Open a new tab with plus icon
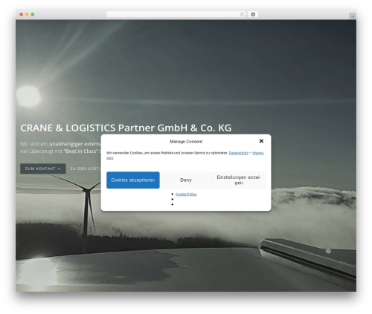 (x=353, y=16)
